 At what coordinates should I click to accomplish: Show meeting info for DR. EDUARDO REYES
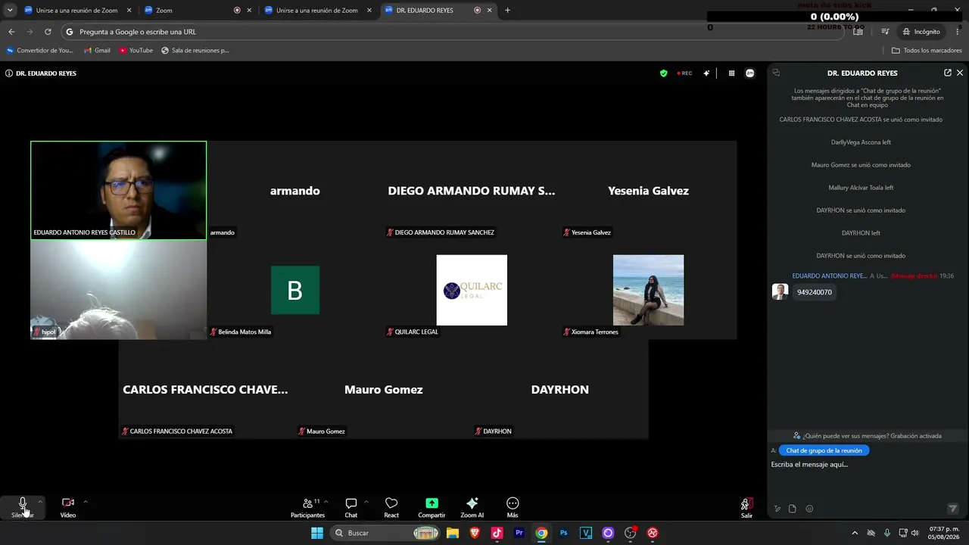pos(9,73)
